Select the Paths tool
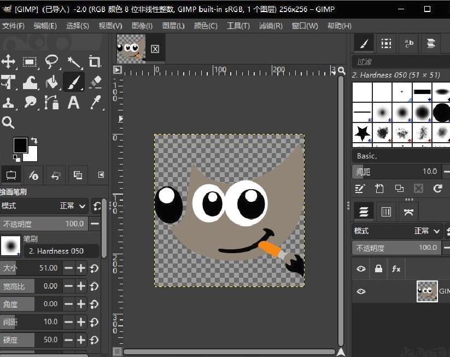The width and height of the screenshot is (450, 357). coord(51,102)
